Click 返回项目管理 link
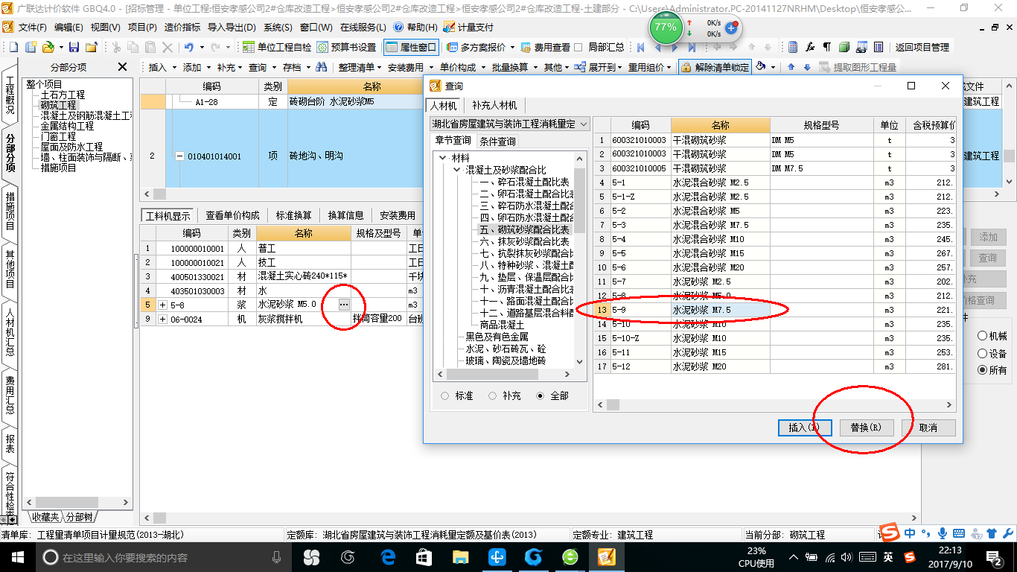Image resolution: width=1017 pixels, height=572 pixels. point(922,47)
